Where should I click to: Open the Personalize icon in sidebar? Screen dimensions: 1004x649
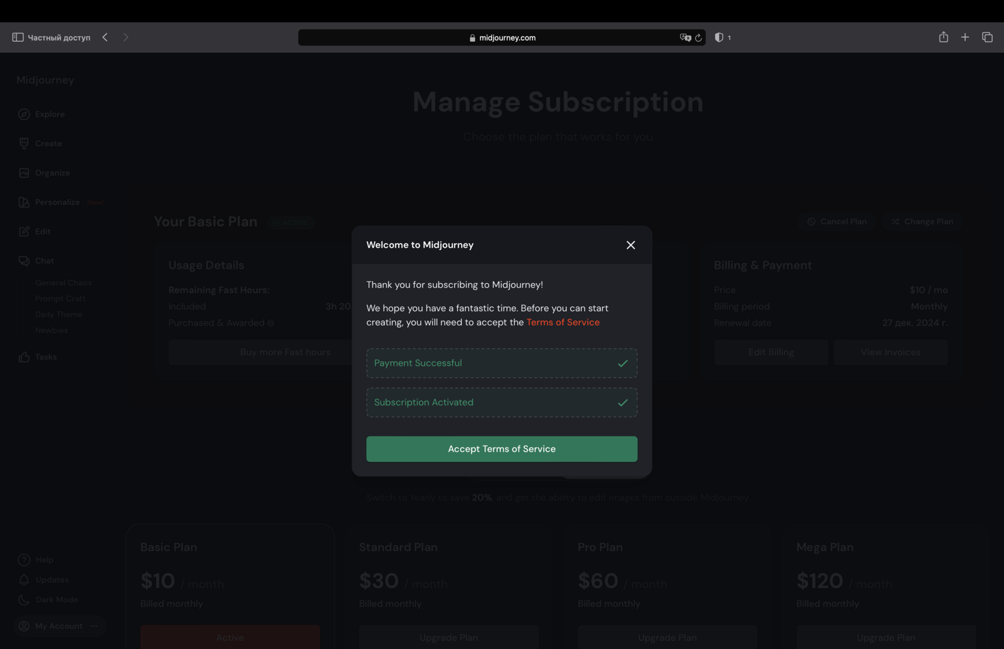(24, 202)
